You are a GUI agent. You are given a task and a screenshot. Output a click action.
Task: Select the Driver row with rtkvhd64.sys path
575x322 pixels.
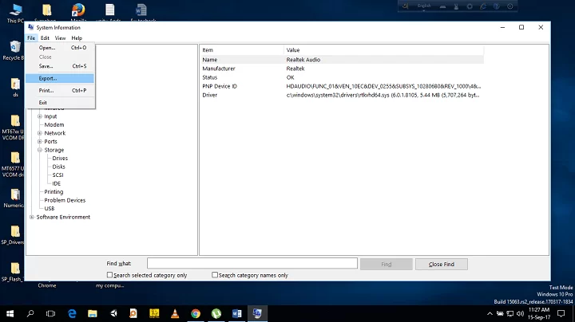pos(342,95)
